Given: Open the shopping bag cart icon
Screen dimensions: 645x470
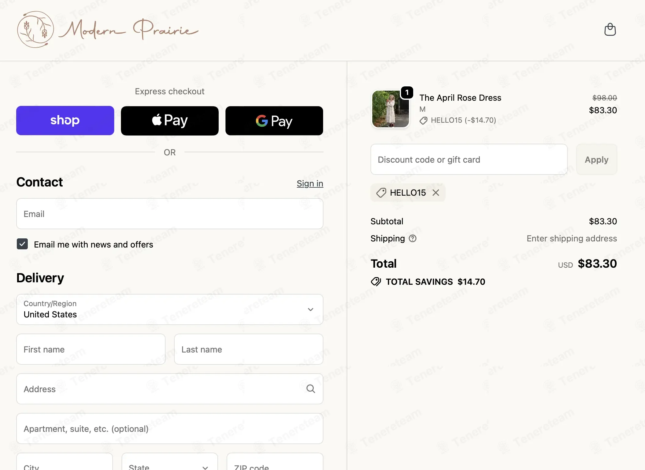Looking at the screenshot, I should (x=610, y=30).
